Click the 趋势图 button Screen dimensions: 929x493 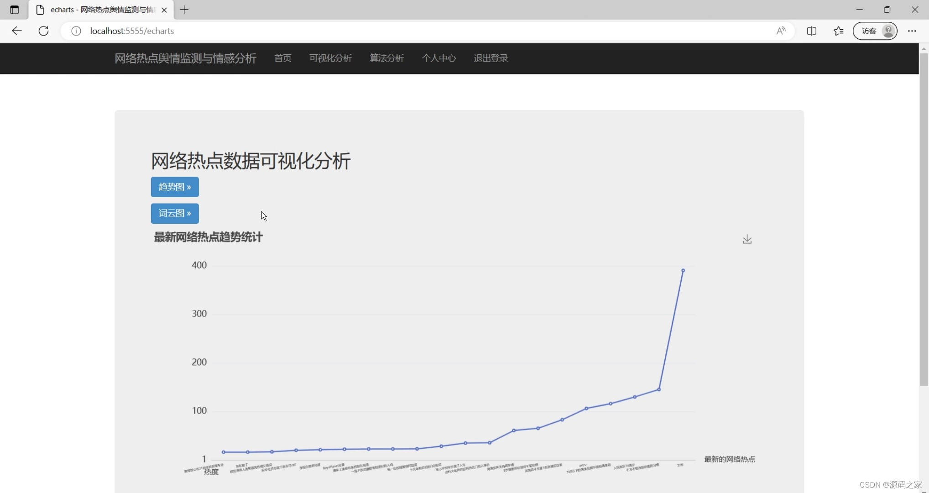175,187
